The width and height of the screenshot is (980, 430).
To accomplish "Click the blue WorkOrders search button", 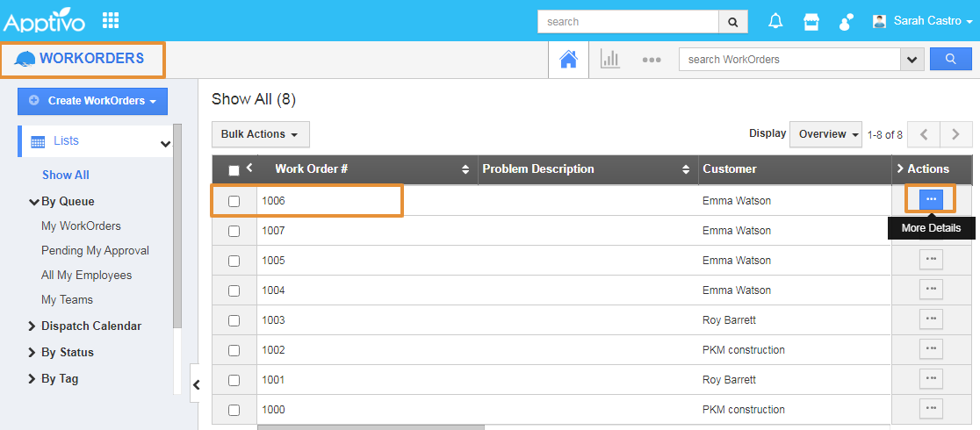I will 951,60.
